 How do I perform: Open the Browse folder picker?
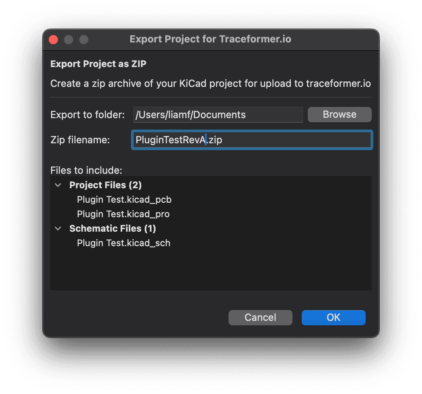339,114
